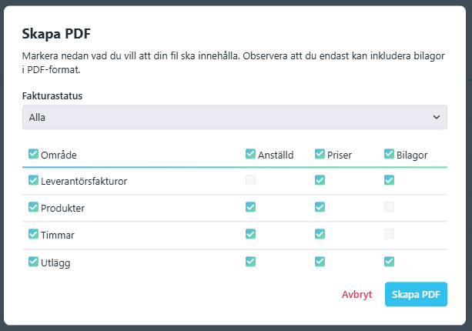Viewport: 472px width, 331px height.
Task: Uncheck Priser for Timmar
Action: tap(320, 234)
